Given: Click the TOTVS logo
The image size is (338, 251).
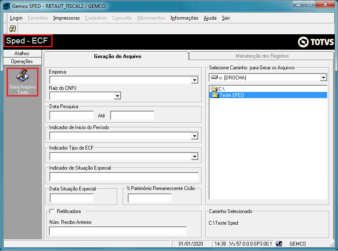Looking at the screenshot, I should point(316,42).
